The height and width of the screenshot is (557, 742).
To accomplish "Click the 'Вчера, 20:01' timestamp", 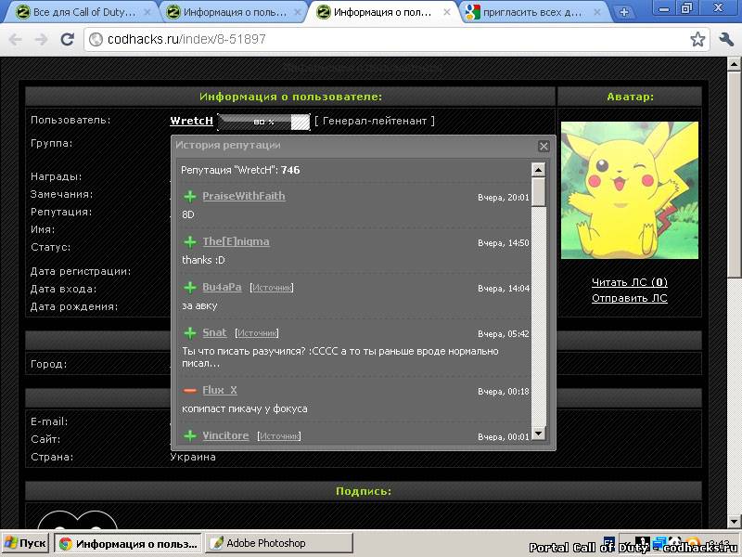I will [x=504, y=198].
